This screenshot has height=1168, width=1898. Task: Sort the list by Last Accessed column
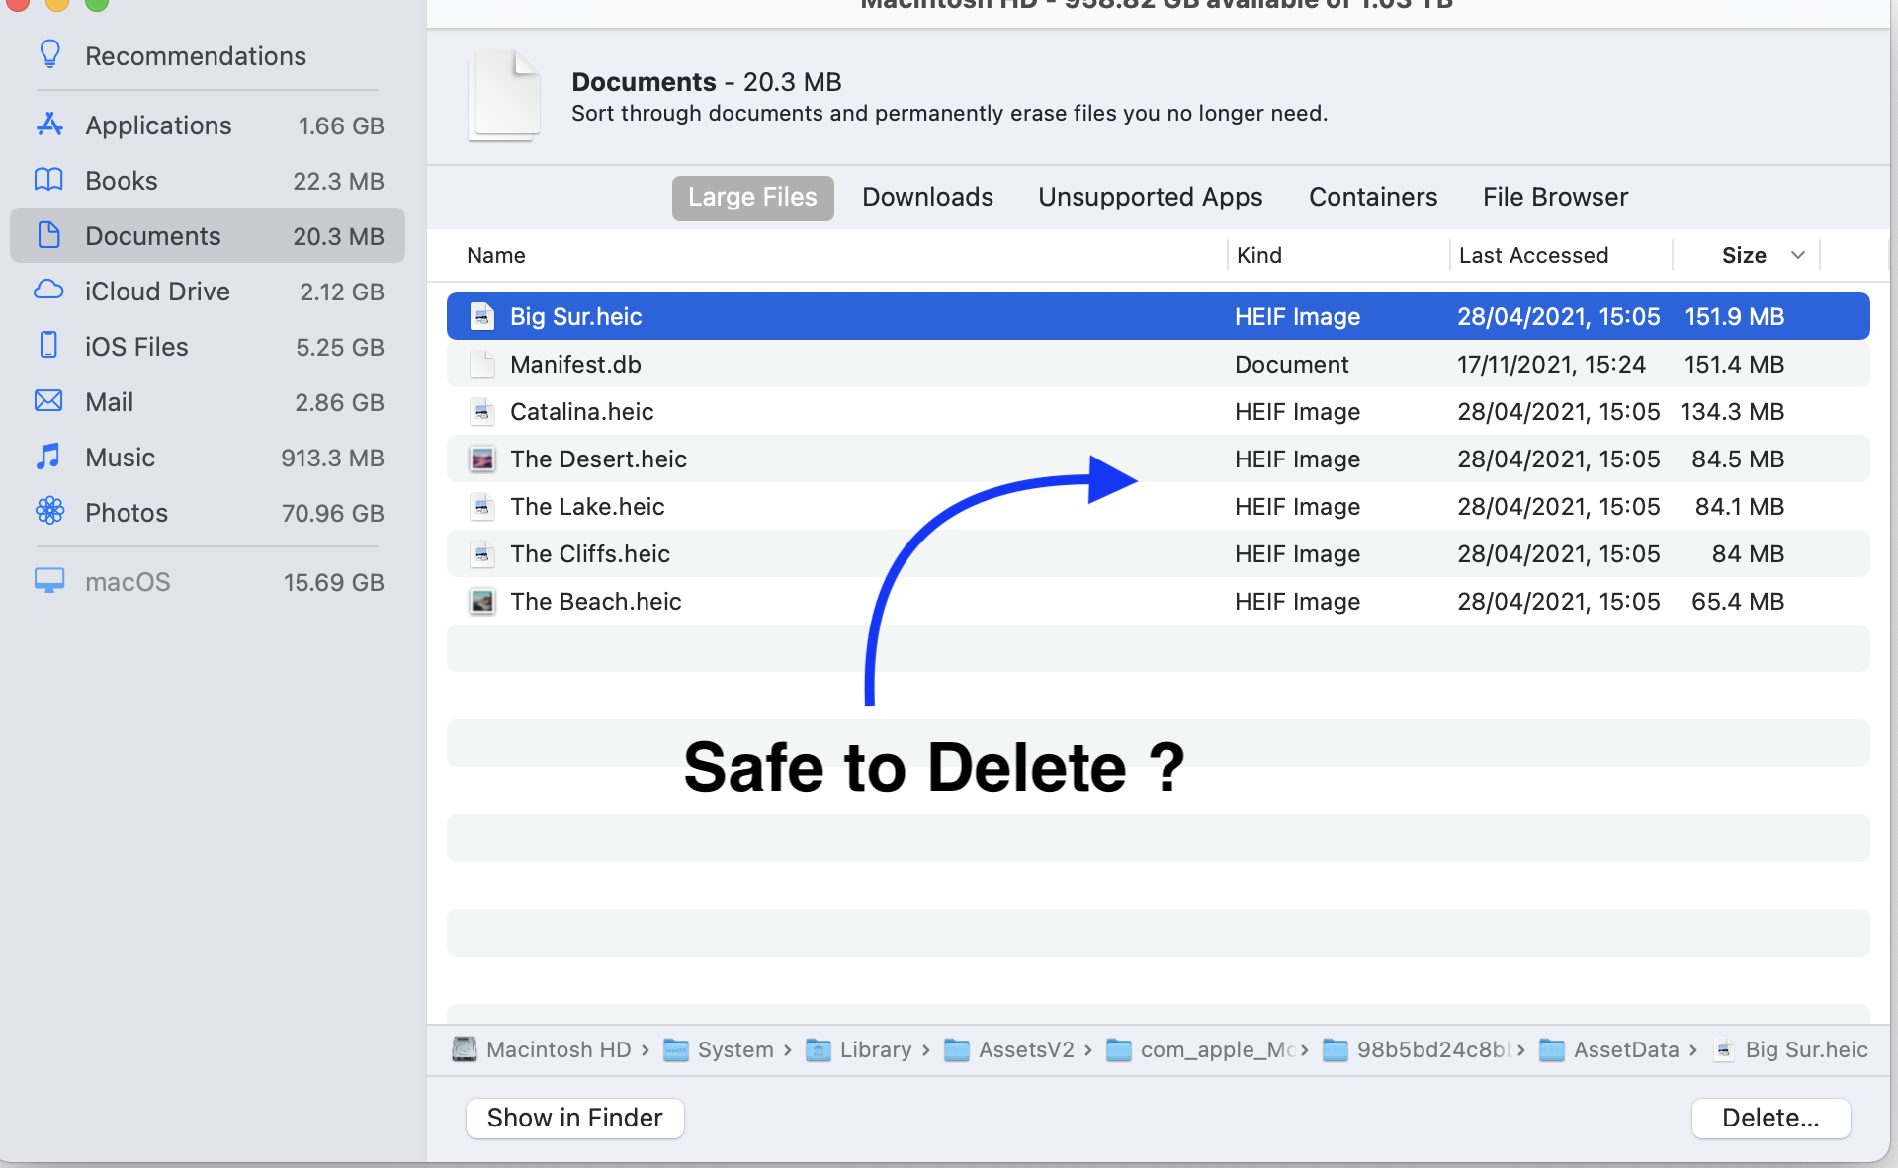point(1533,255)
